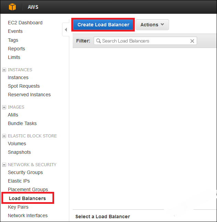
Task: Click the magnifier icon in filter box
Action: click(98, 41)
